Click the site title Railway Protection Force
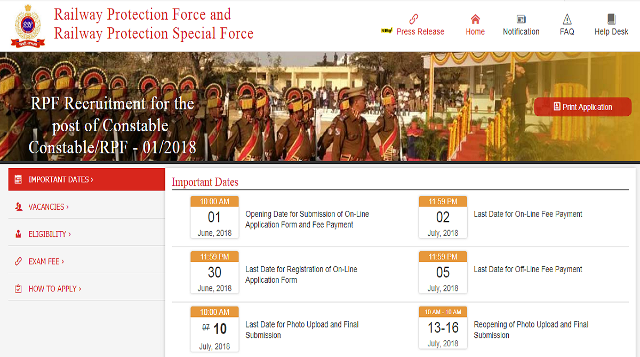The width and height of the screenshot is (640, 357). [x=154, y=24]
